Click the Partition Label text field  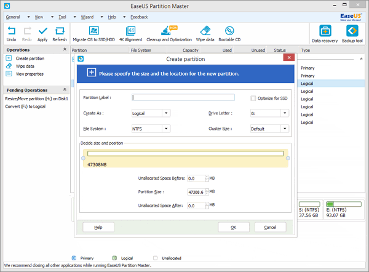pyautogui.click(x=183, y=97)
